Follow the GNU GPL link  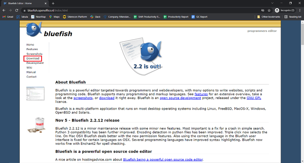coord(254,98)
